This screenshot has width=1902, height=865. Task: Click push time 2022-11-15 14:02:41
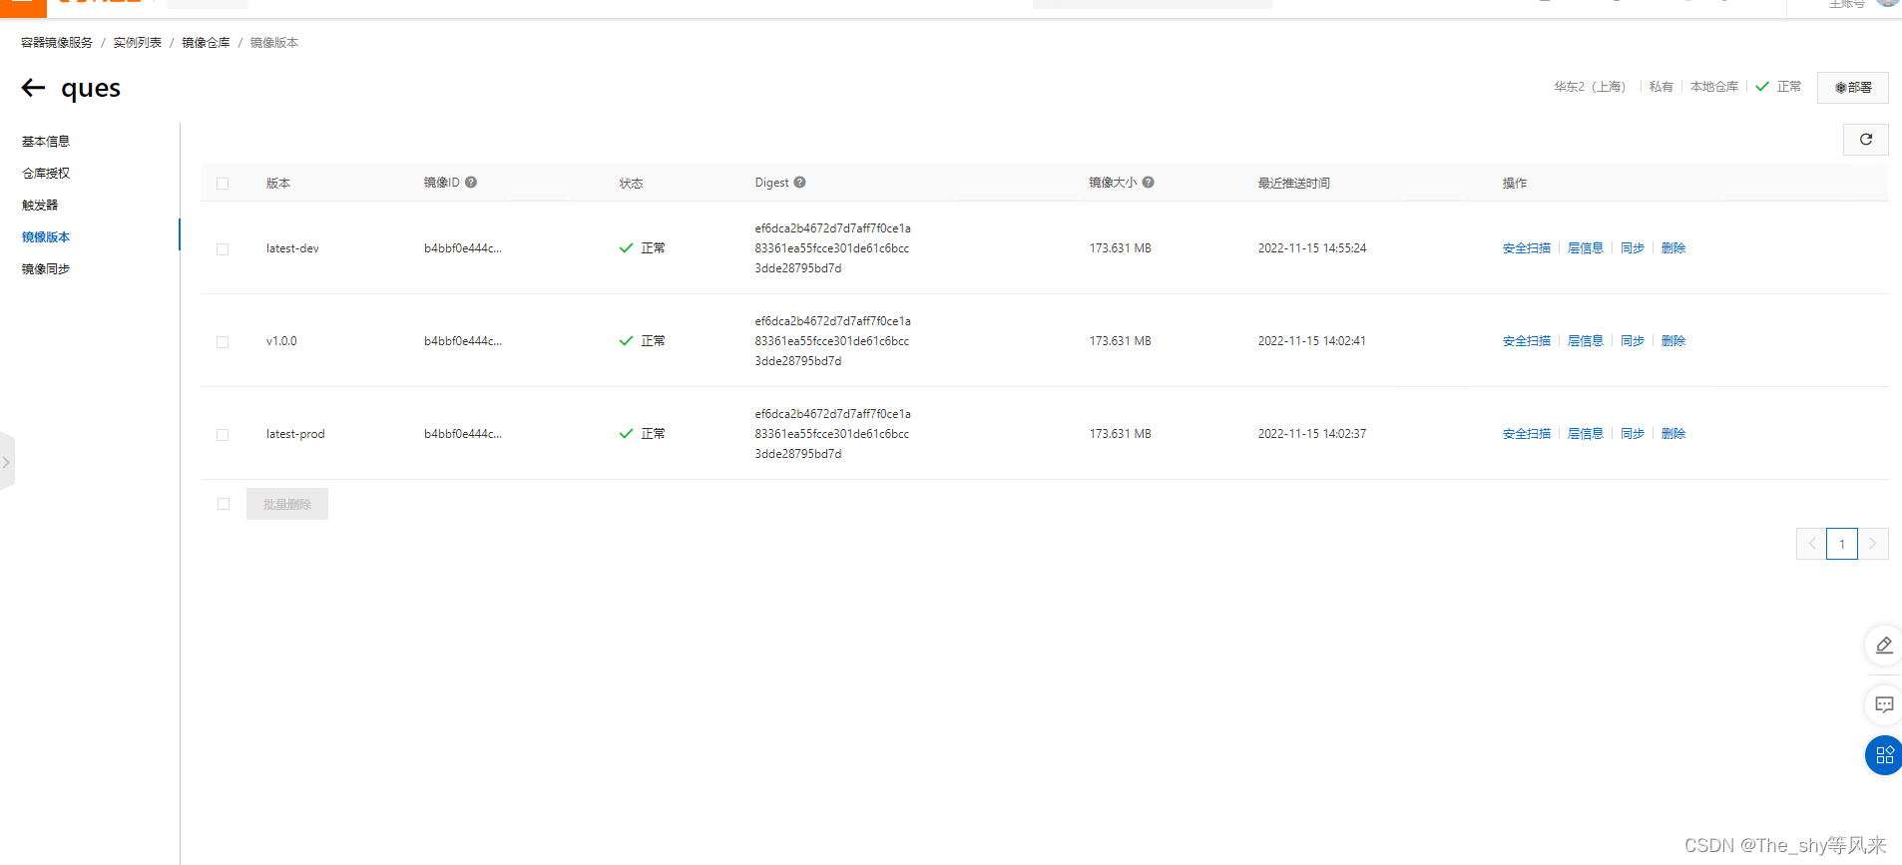tap(1312, 341)
